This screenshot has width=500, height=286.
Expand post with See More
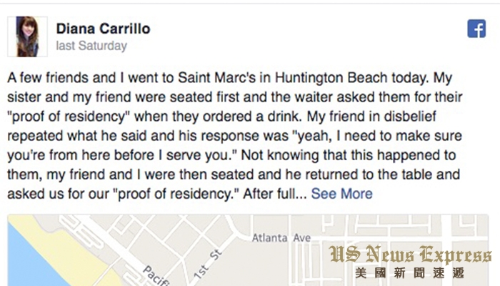pos(342,194)
